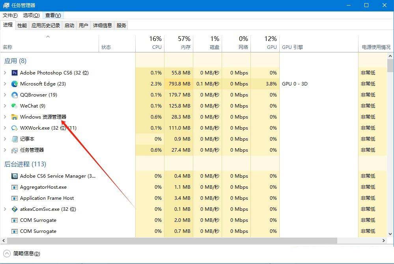Click the WeChat process icon

[x=15, y=106]
